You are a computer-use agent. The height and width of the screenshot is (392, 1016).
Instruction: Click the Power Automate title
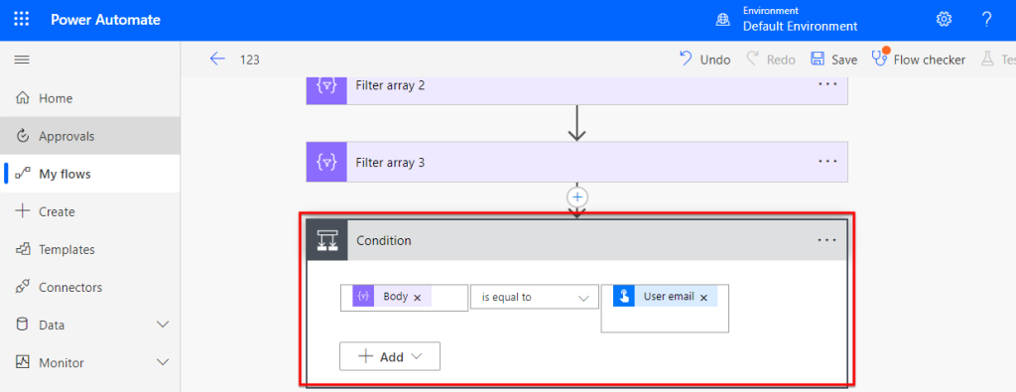coord(105,20)
